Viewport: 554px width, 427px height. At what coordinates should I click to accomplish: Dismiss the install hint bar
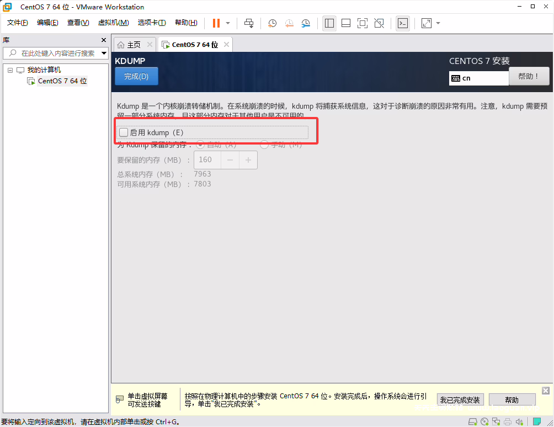coord(546,390)
